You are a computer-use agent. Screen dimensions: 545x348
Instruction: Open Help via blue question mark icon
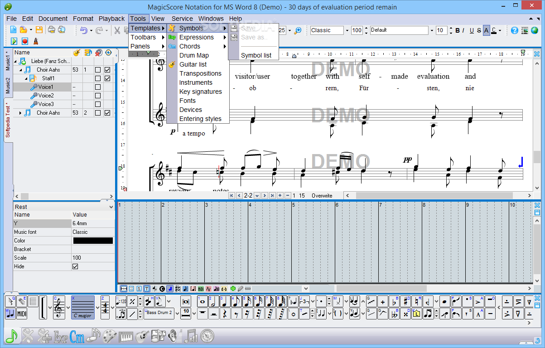(514, 30)
